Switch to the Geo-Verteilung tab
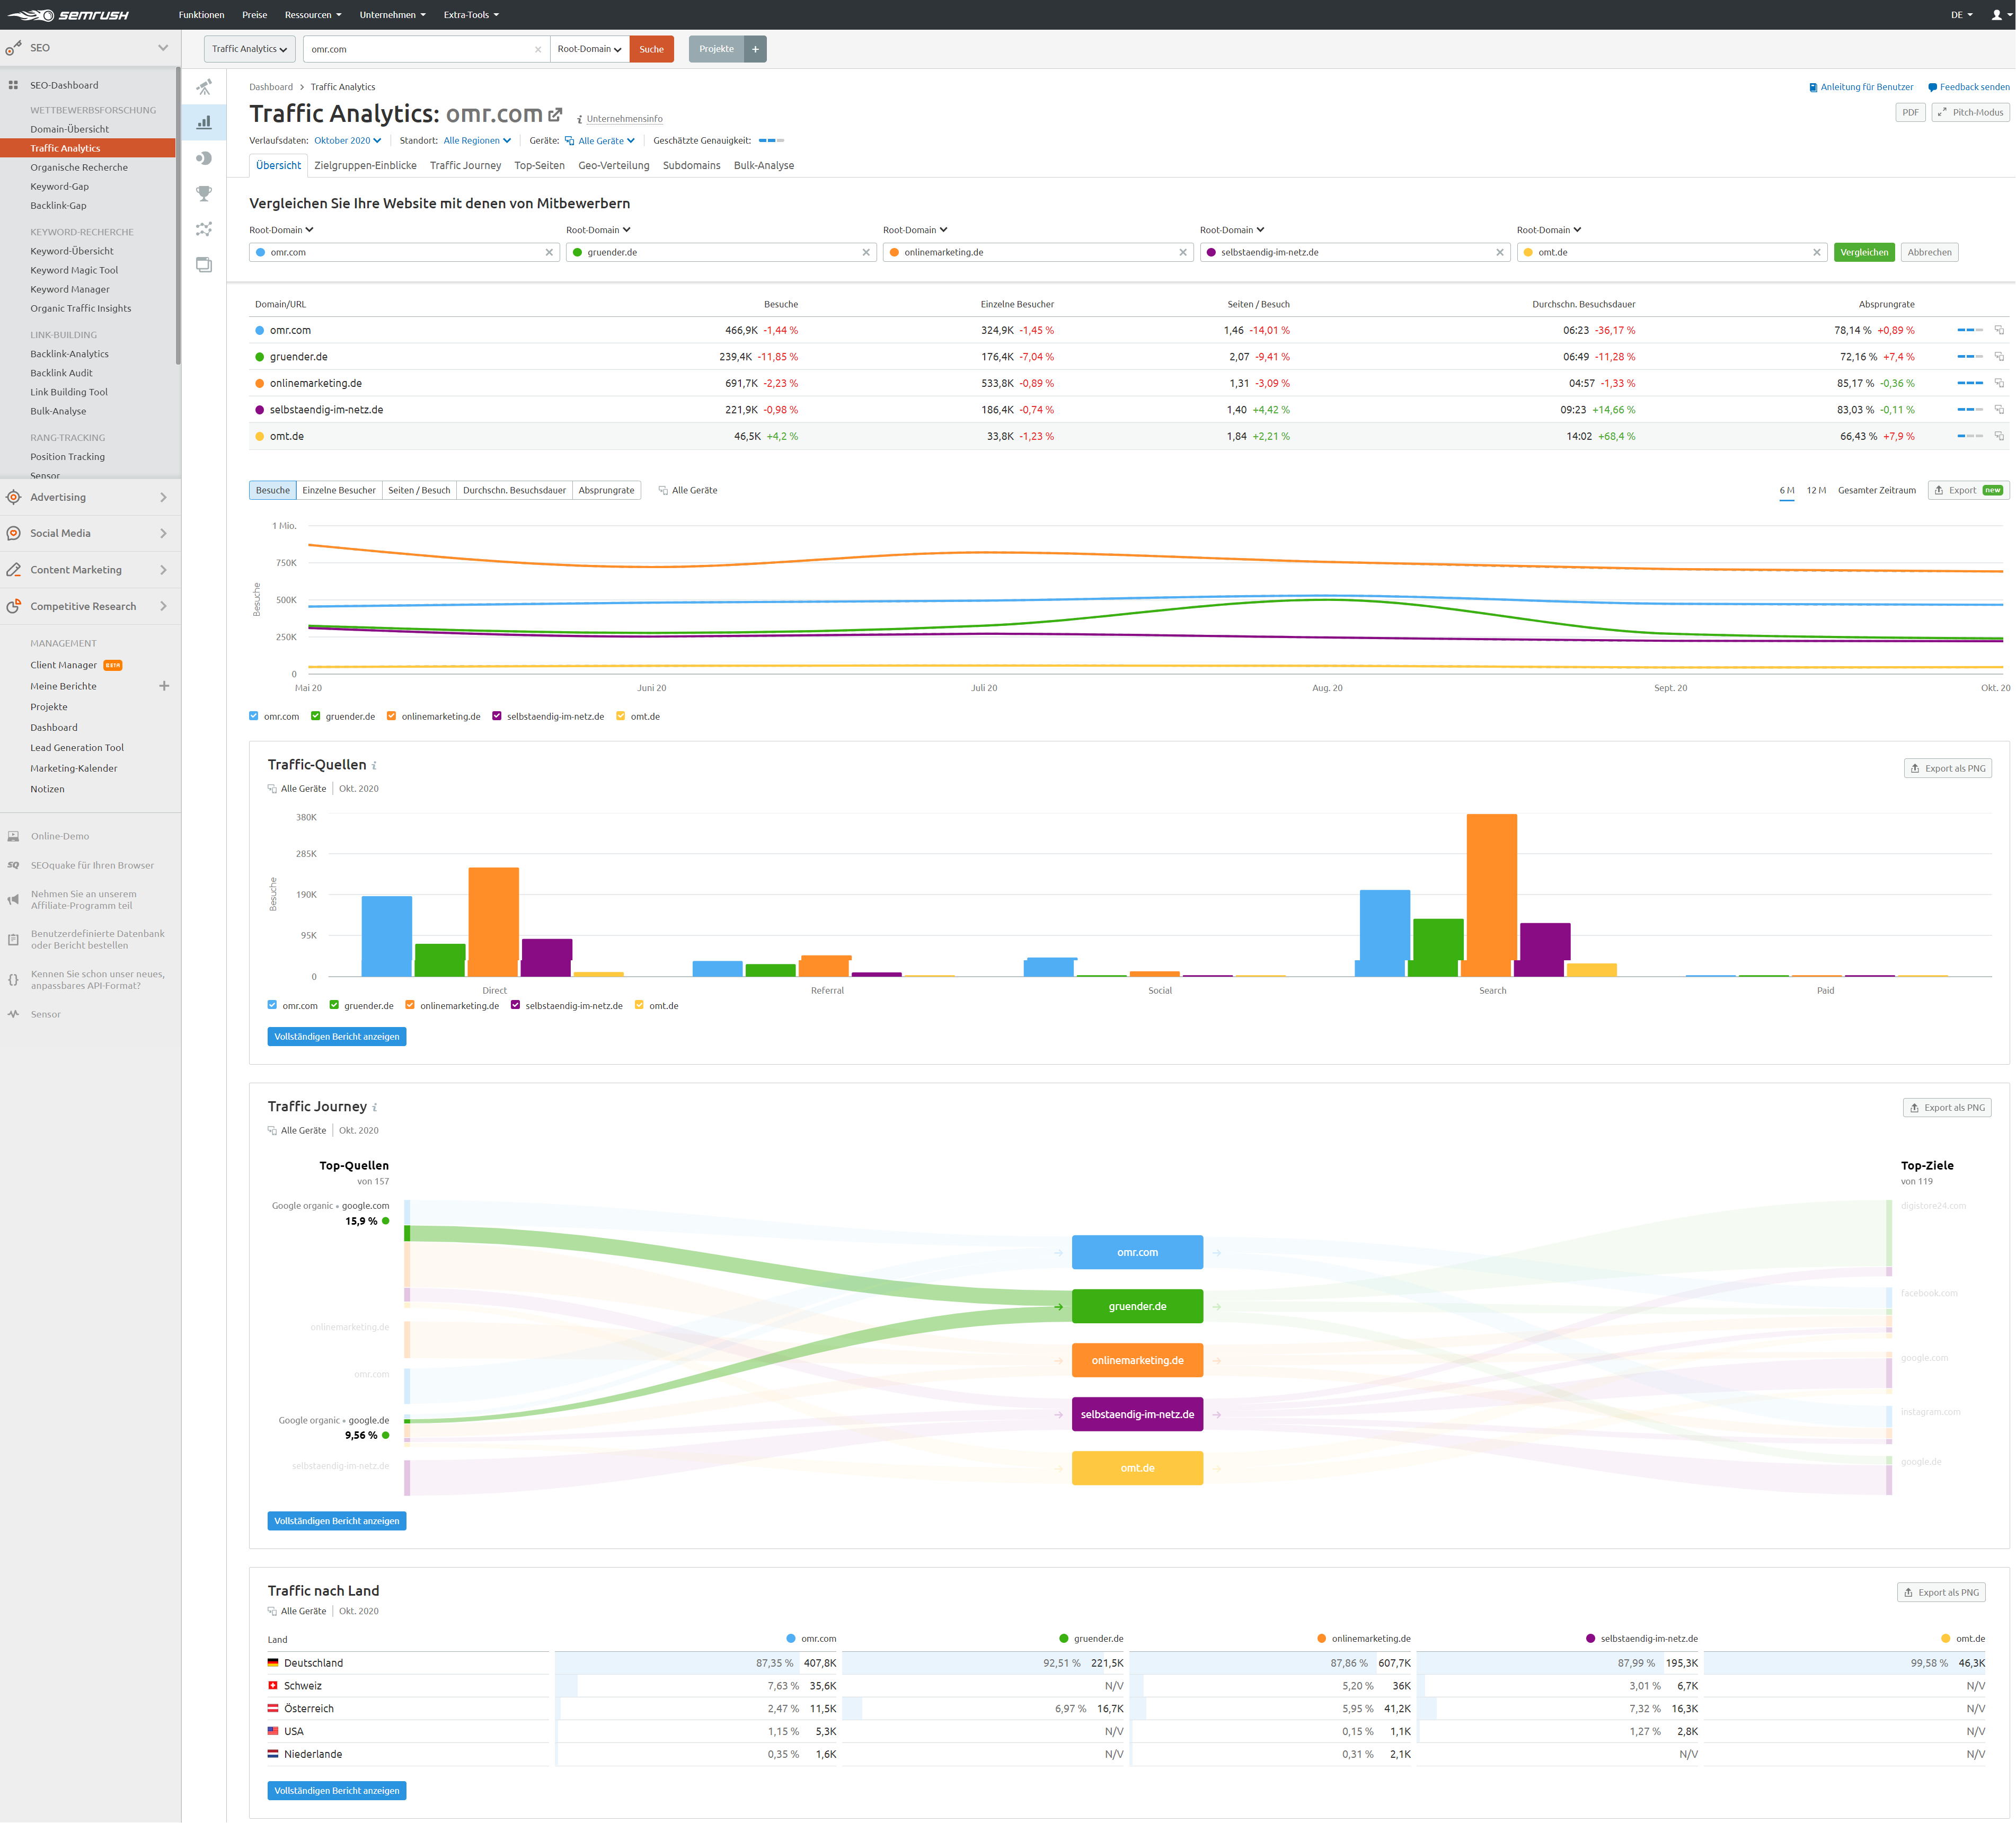The height and width of the screenshot is (1823, 2016). 613,166
